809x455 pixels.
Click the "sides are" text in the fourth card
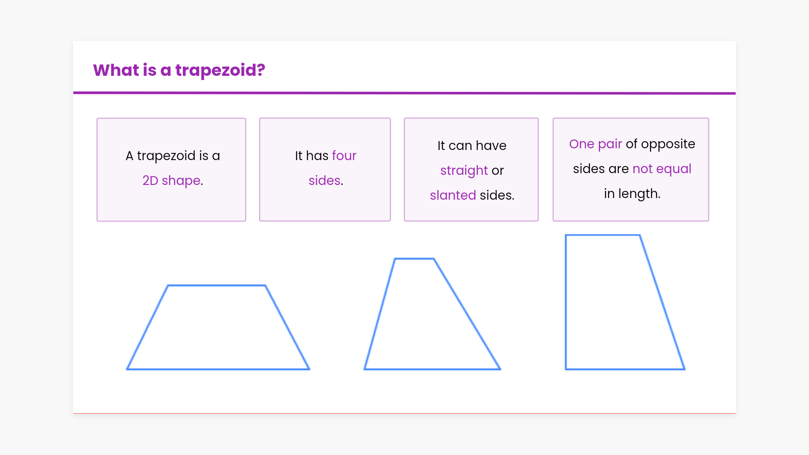click(x=601, y=169)
